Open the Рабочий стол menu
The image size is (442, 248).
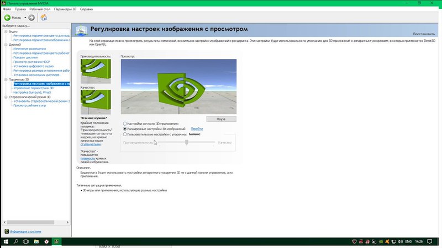pos(40,9)
